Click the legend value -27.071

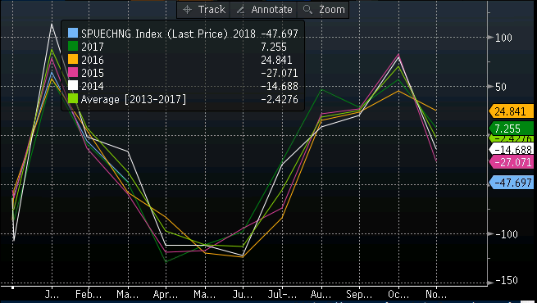point(280,73)
